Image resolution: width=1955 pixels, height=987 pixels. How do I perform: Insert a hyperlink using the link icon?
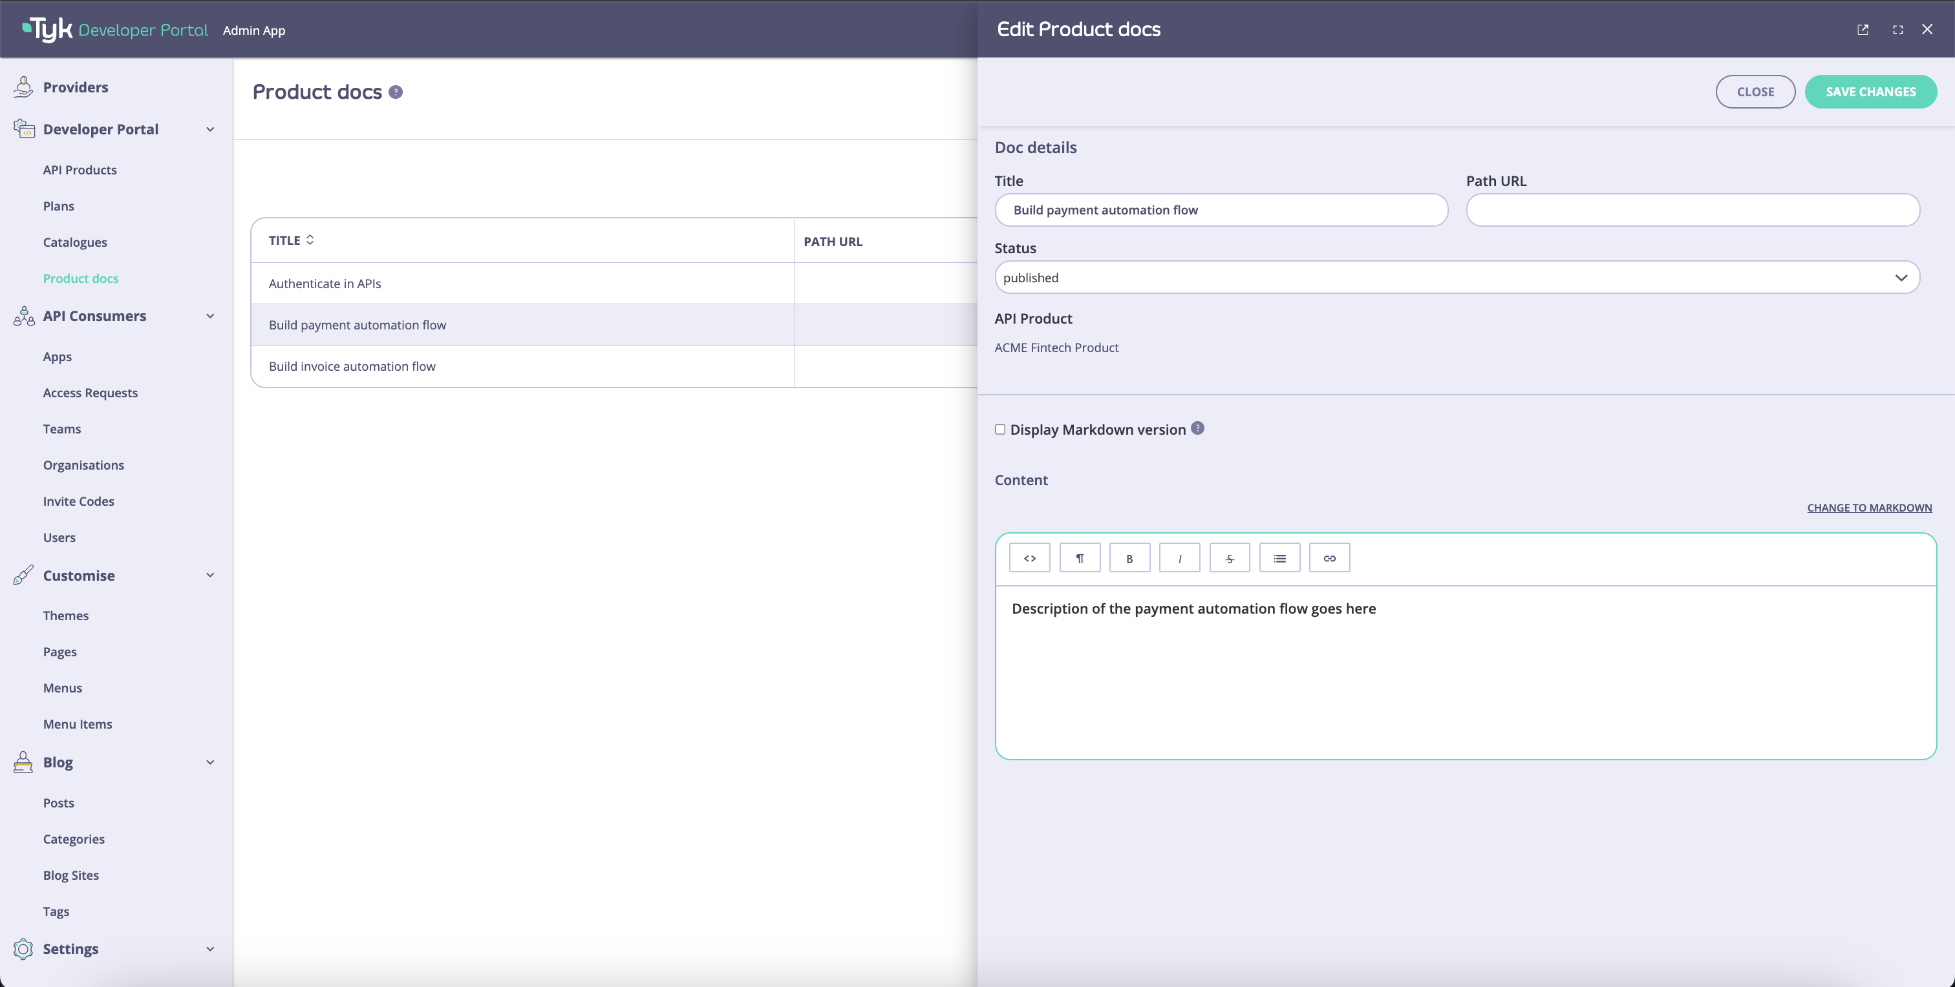click(1329, 557)
